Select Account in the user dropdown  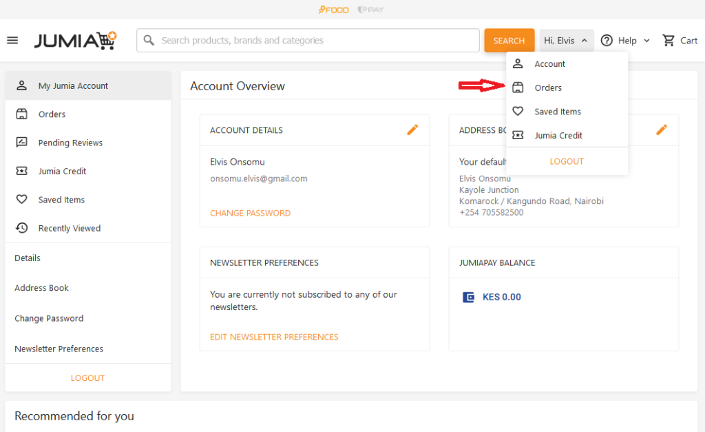point(567,63)
